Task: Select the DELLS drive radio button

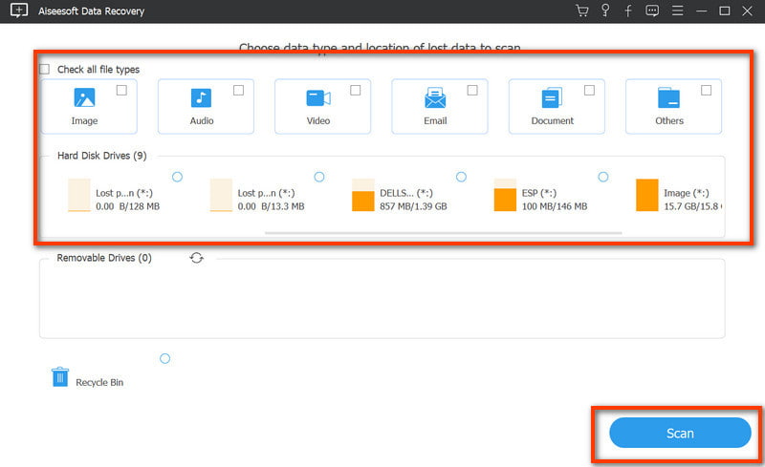Action: click(x=461, y=177)
